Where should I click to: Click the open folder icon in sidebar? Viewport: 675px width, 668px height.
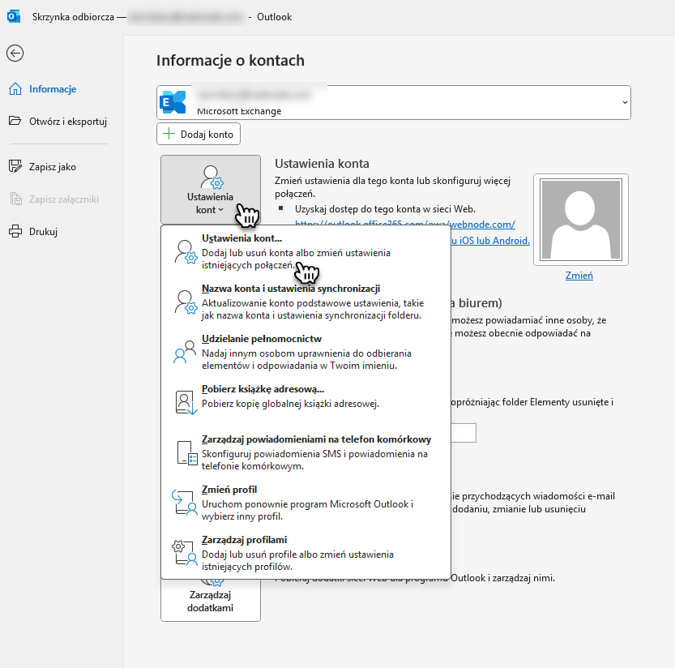pos(15,121)
